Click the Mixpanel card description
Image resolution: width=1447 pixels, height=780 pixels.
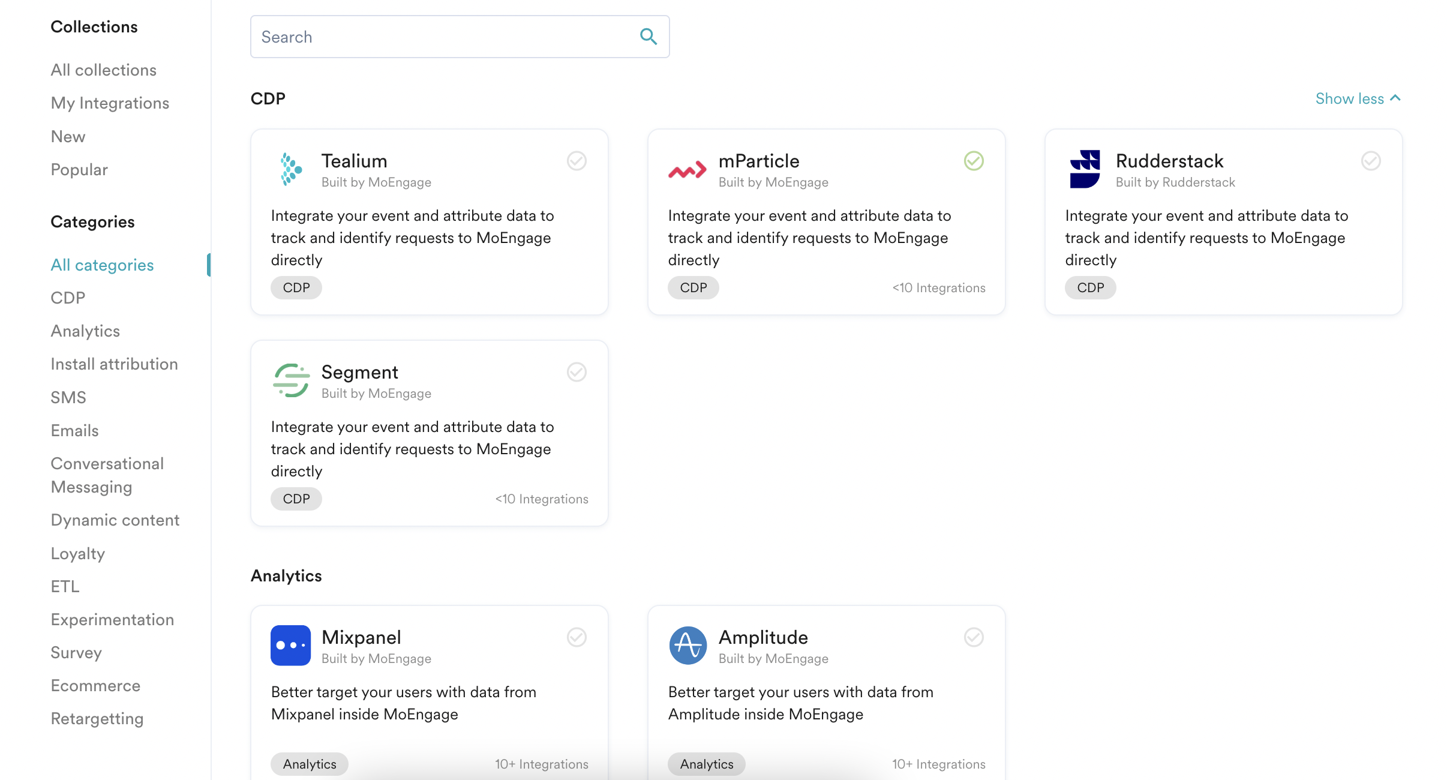404,703
